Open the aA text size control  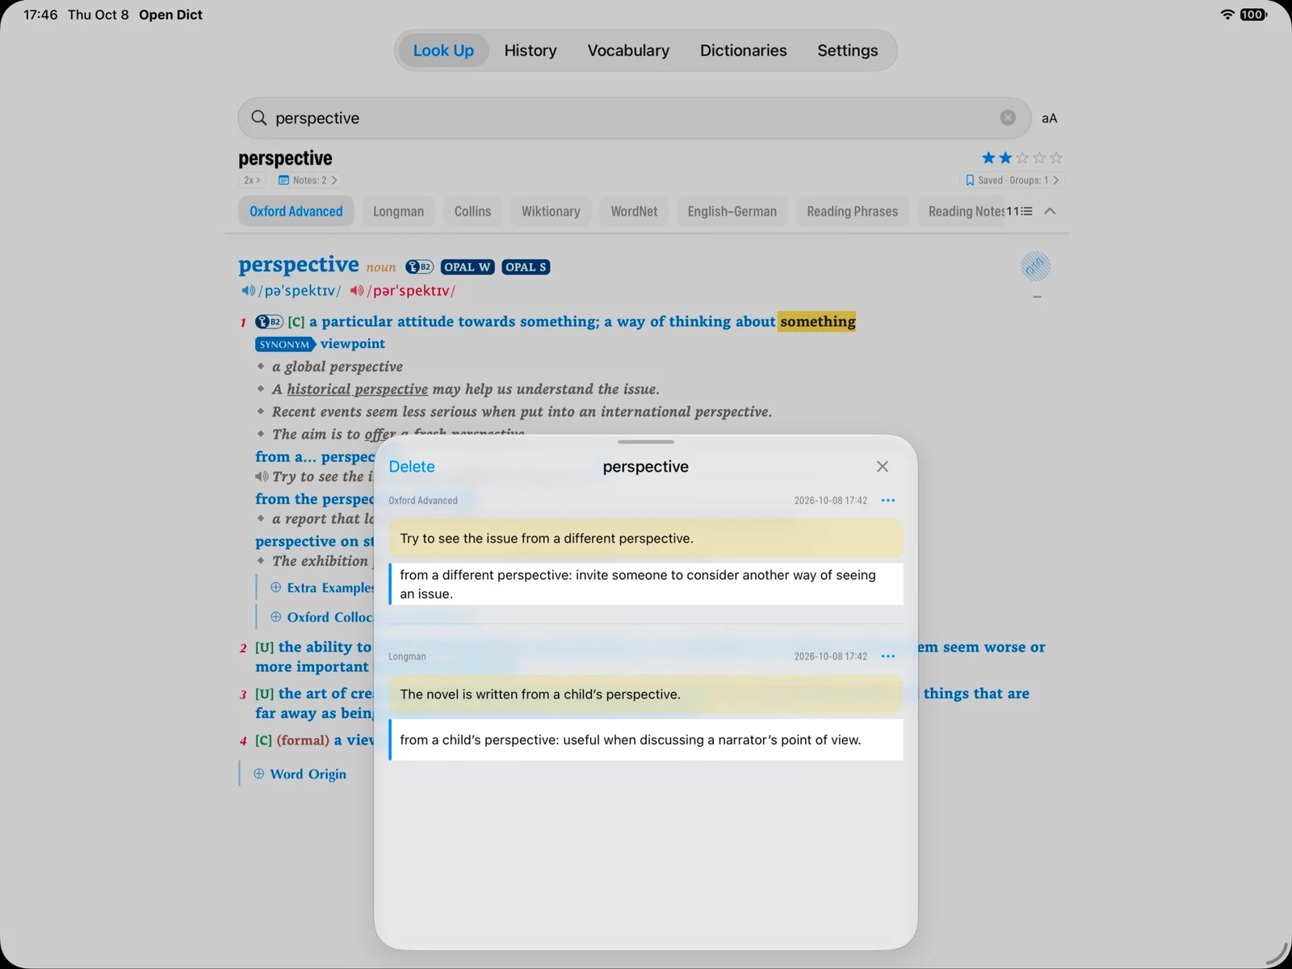click(x=1049, y=118)
